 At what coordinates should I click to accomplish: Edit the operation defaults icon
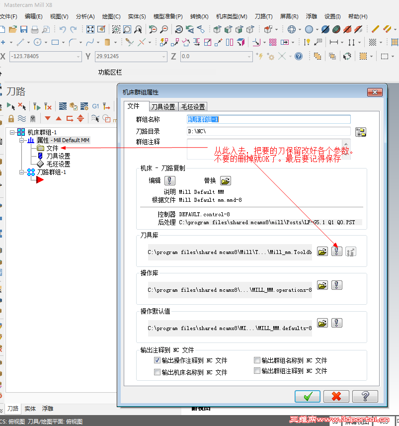336,323
